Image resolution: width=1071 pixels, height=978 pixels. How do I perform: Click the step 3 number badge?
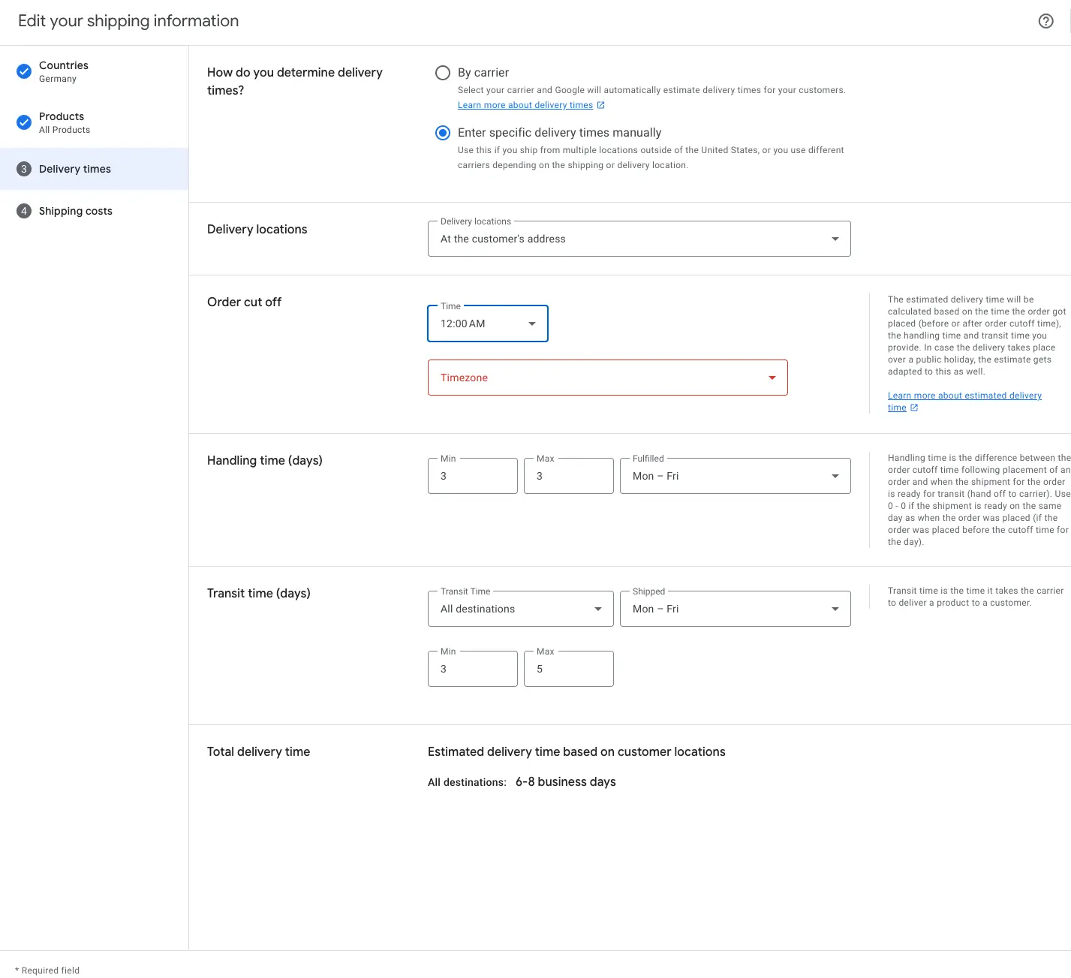point(24,169)
